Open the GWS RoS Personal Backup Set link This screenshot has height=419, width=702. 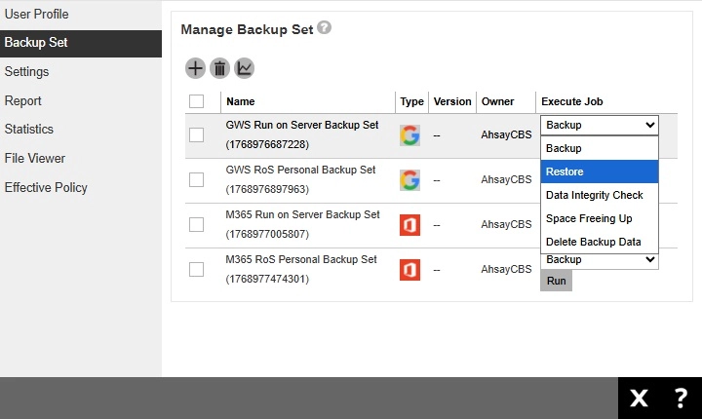[x=300, y=170]
